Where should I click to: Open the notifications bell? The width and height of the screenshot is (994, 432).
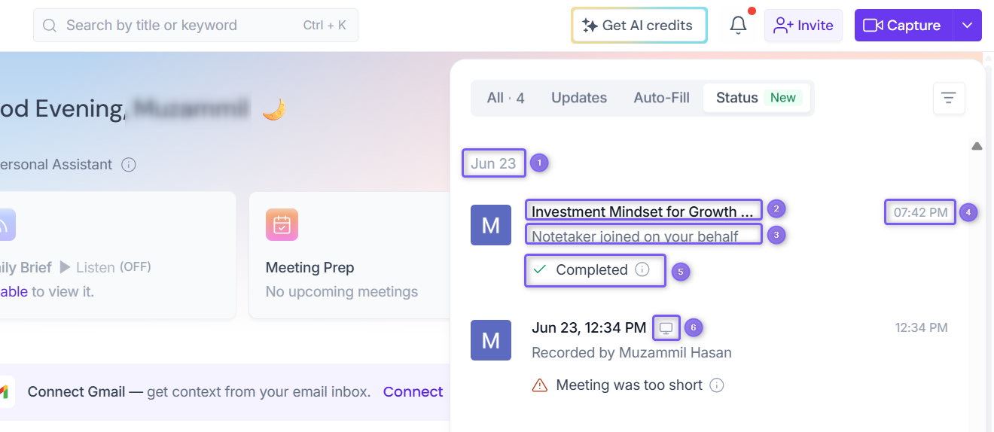[x=739, y=25]
